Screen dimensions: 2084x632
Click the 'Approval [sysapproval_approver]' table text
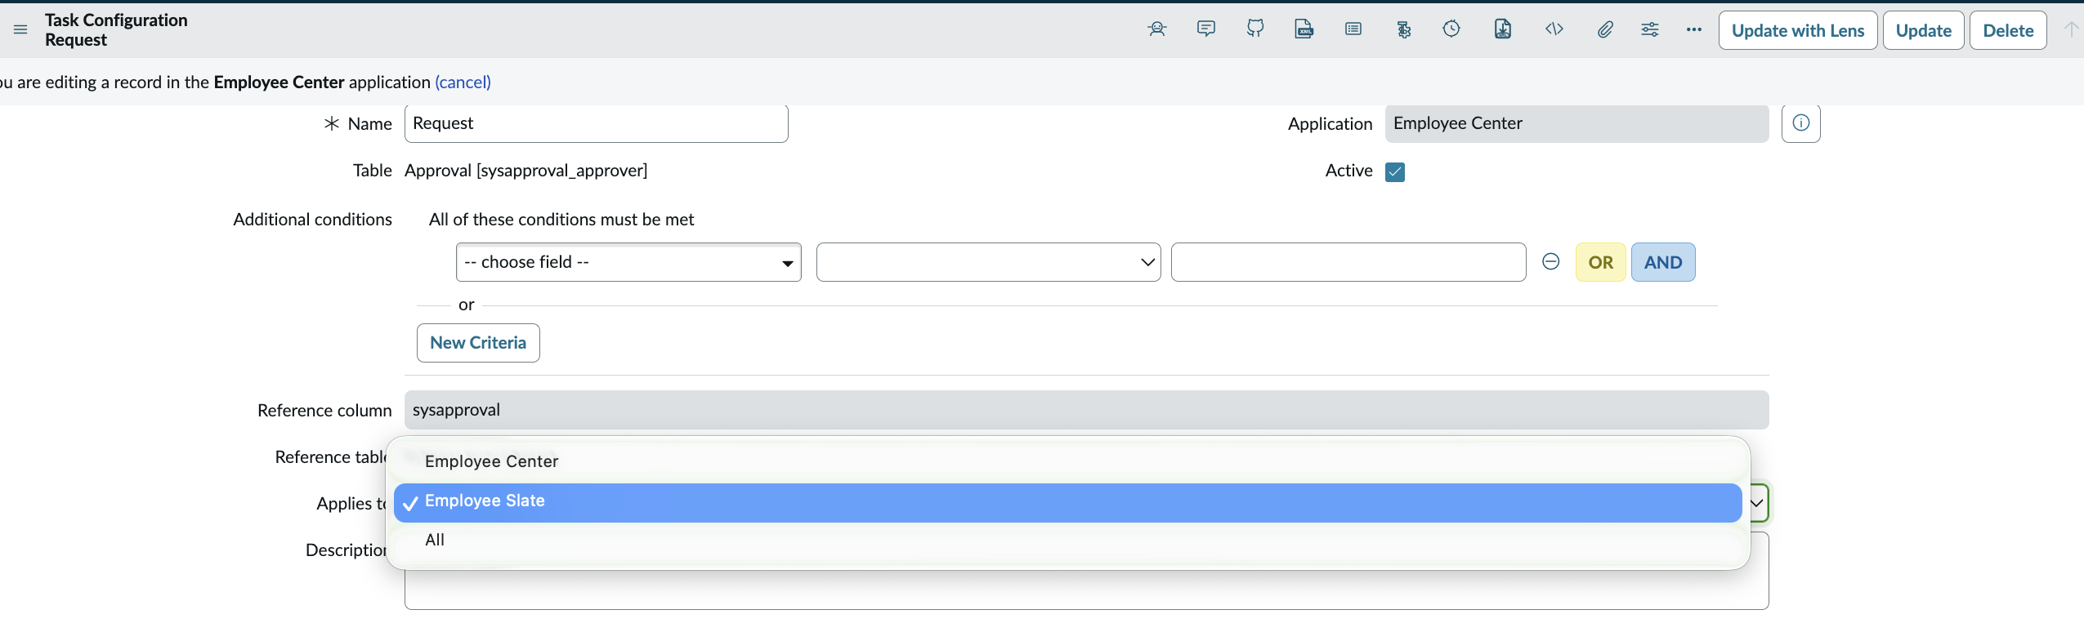pos(525,171)
